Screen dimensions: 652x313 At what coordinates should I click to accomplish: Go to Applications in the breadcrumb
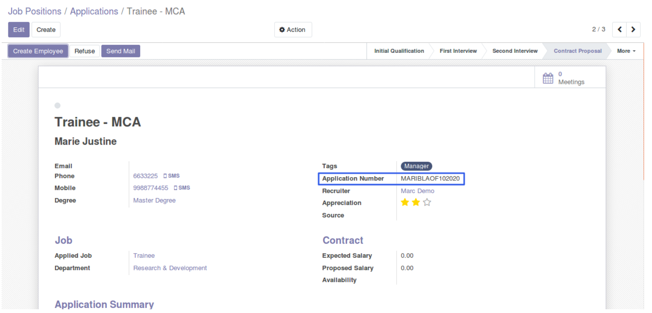[94, 11]
